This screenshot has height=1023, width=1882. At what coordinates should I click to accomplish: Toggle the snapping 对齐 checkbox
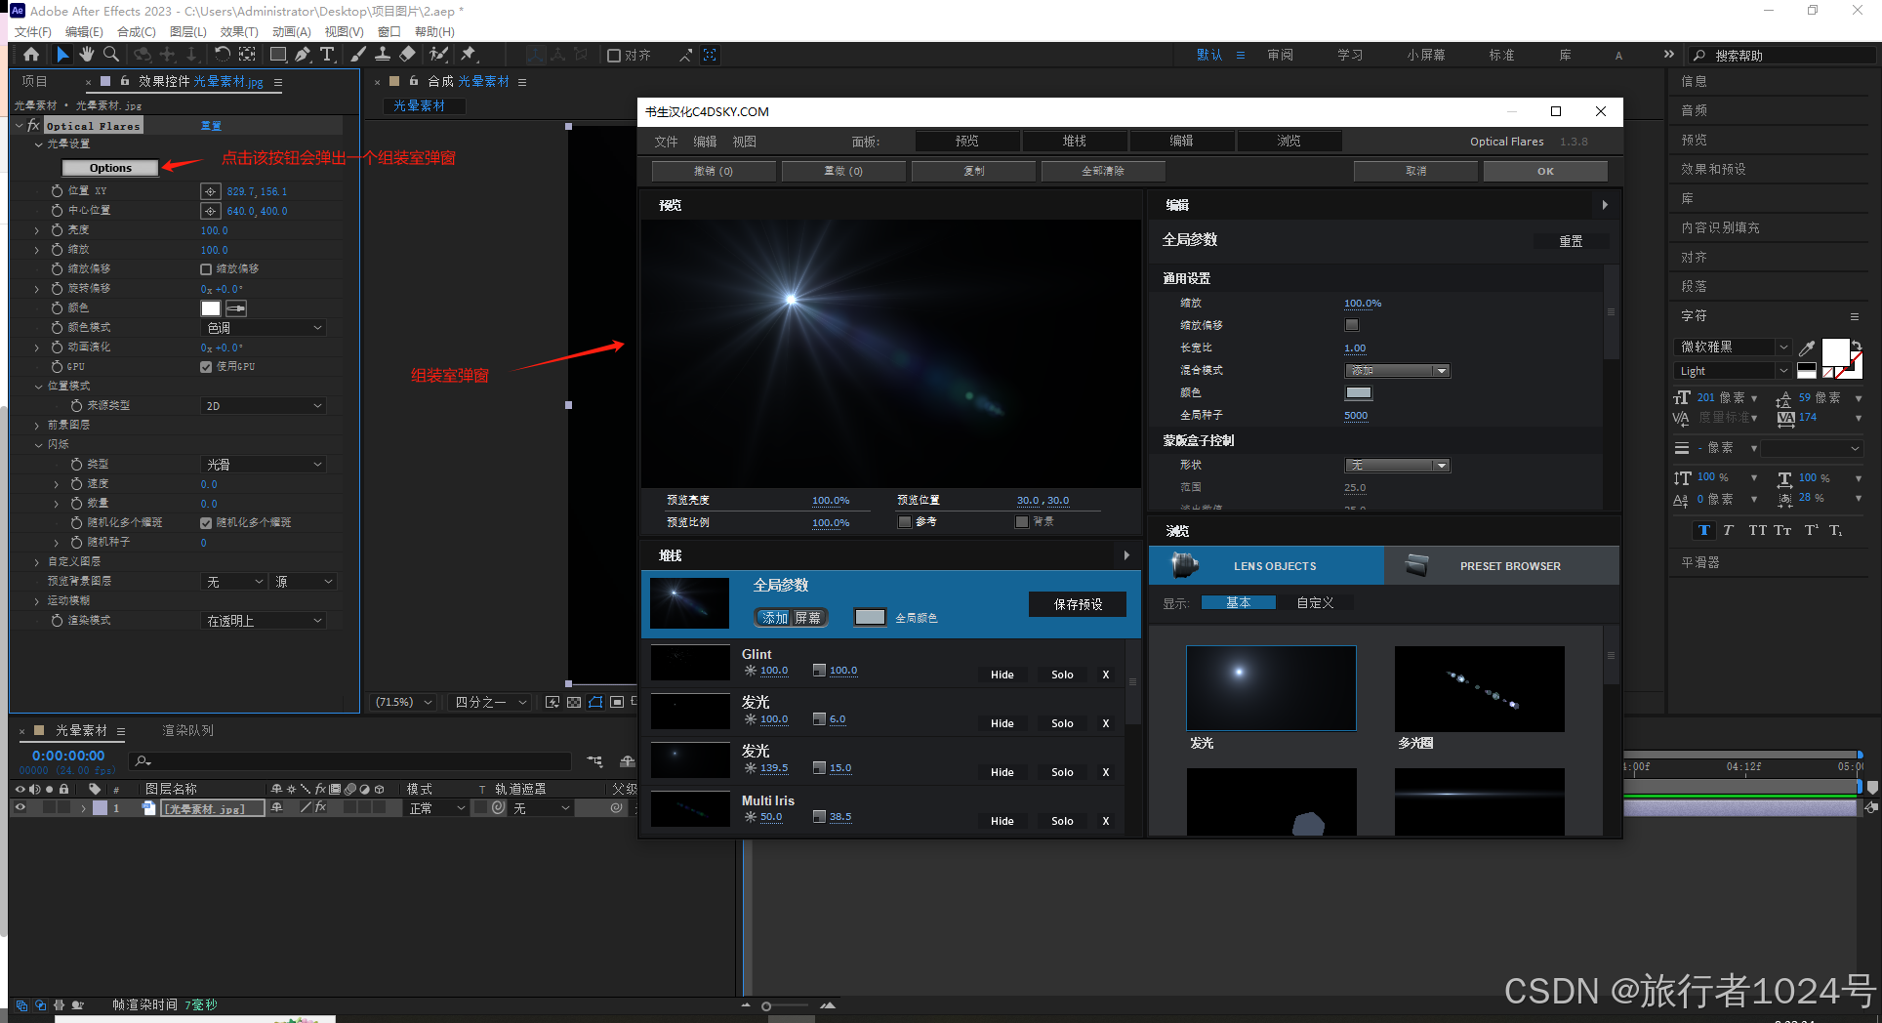coord(614,56)
